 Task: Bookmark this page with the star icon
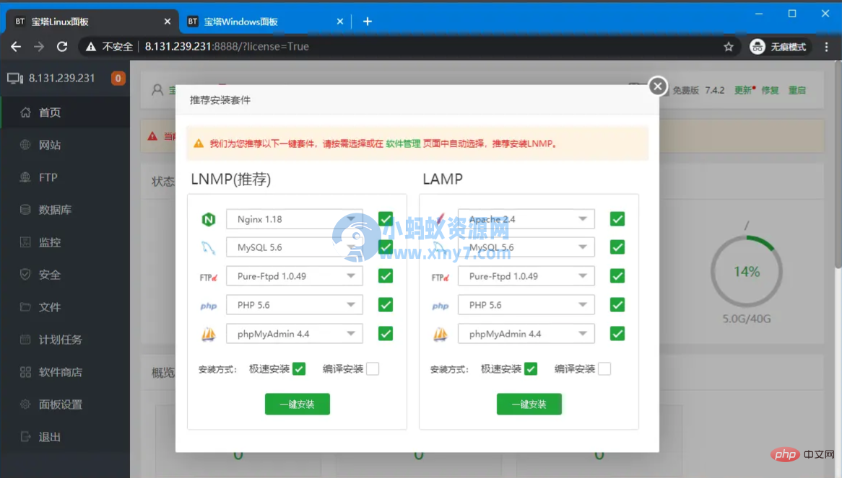728,47
